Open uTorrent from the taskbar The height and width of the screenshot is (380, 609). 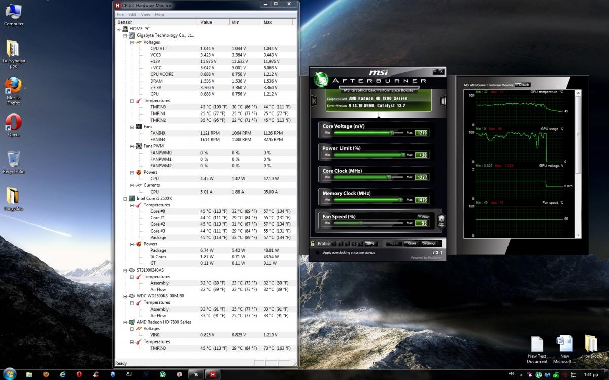point(162,374)
